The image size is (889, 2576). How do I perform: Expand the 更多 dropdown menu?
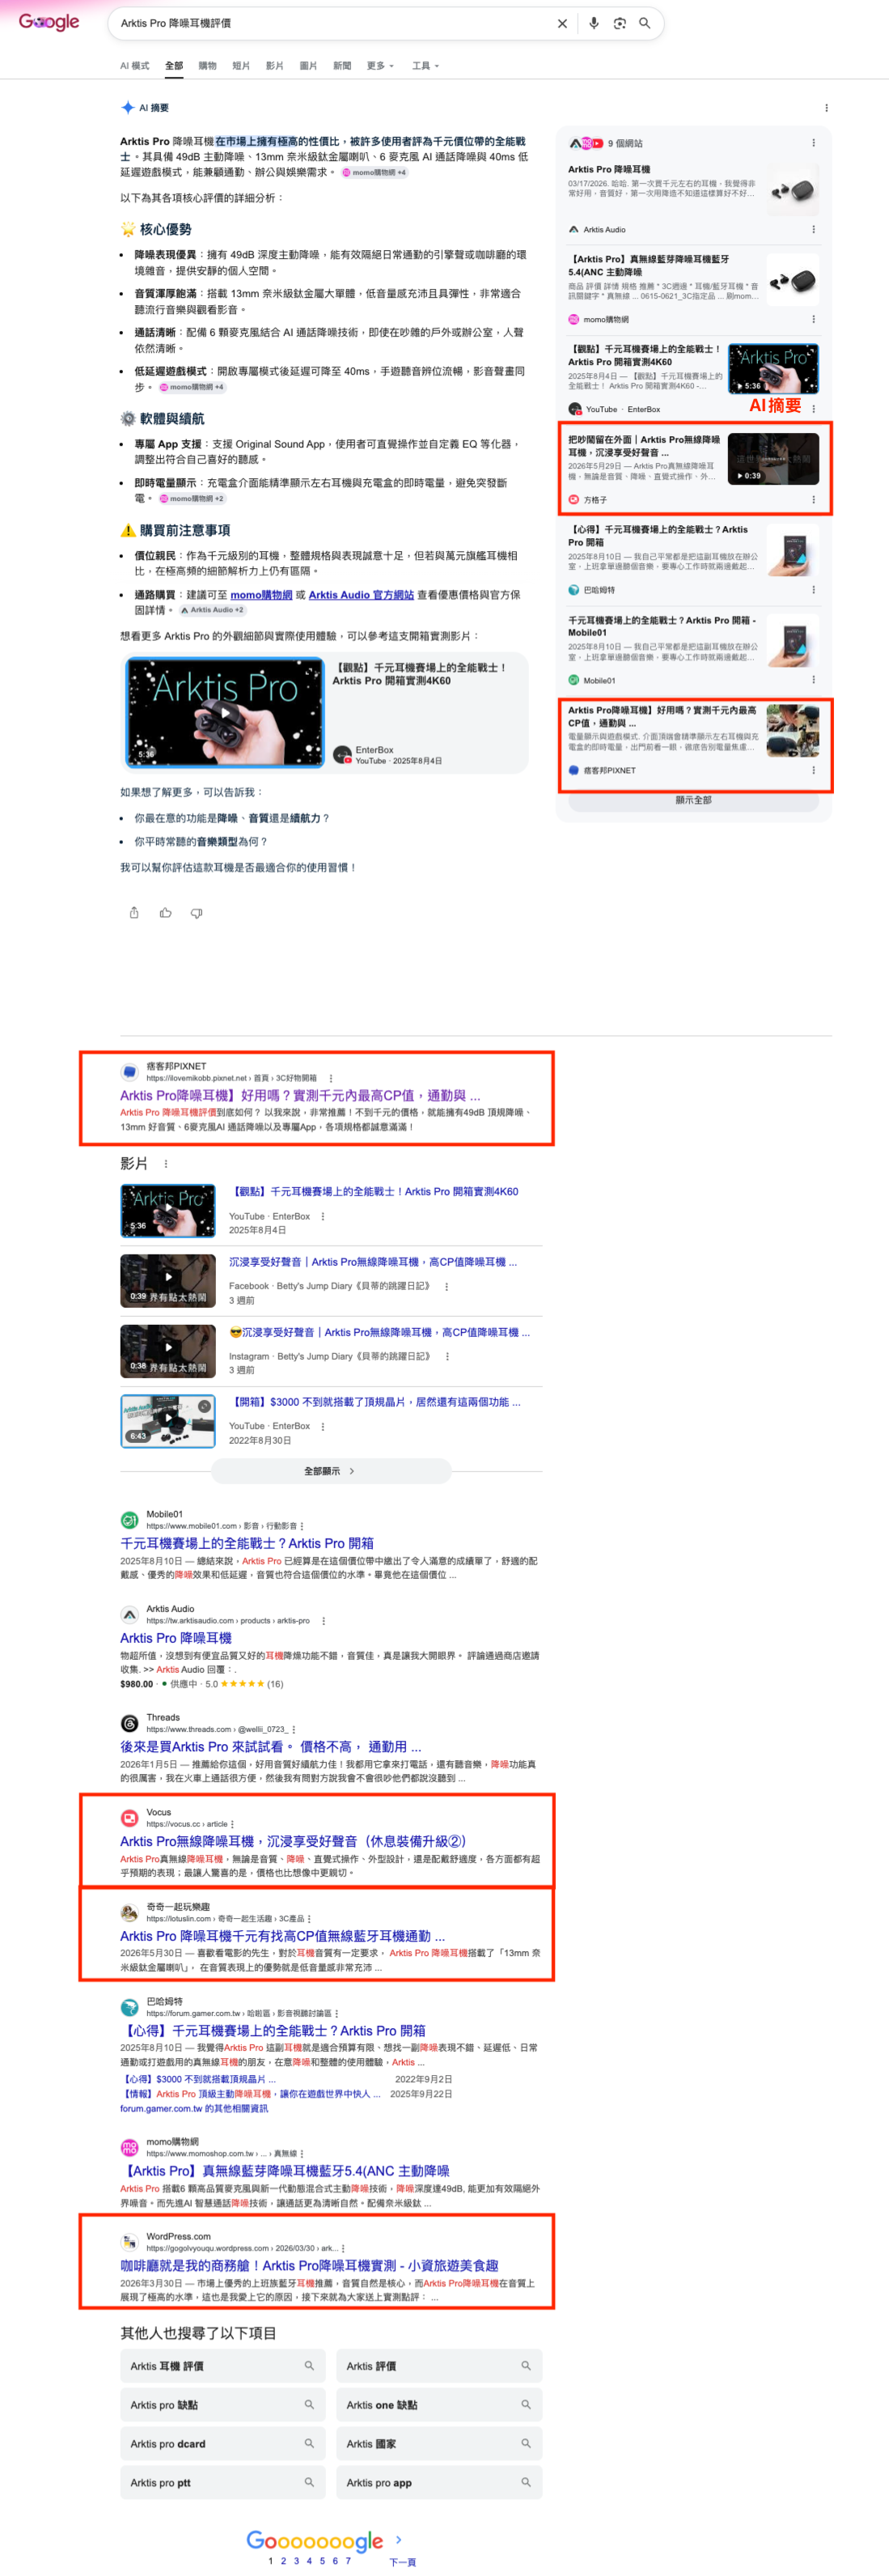pos(380,66)
